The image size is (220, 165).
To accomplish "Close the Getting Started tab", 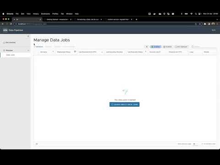I will tap(71, 20).
